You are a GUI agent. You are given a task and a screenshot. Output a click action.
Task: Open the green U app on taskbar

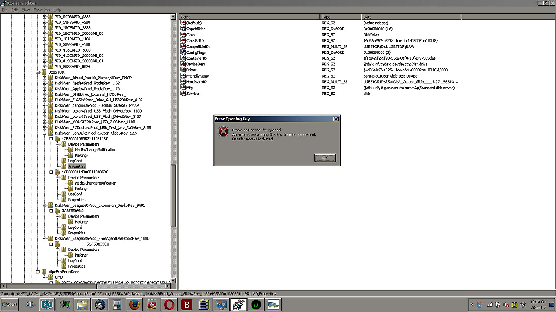pyautogui.click(x=257, y=305)
